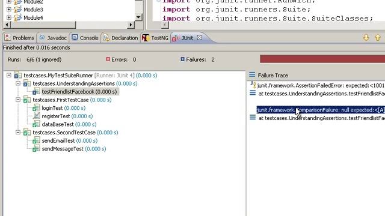
Task: Click the Javadoc tab icon
Action: [42, 37]
